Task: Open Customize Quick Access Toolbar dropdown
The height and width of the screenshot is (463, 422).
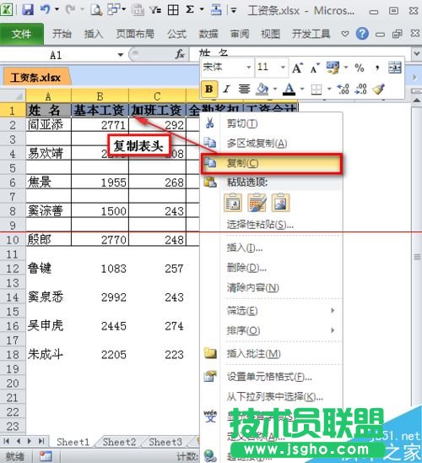Action: [x=234, y=11]
